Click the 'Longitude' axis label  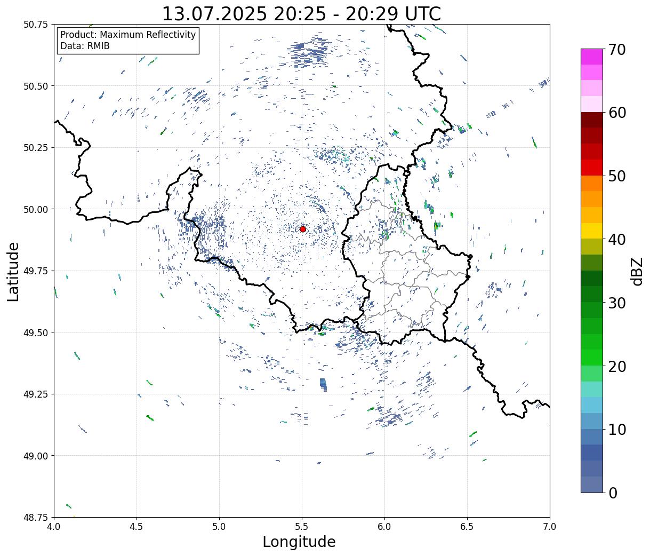299,542
